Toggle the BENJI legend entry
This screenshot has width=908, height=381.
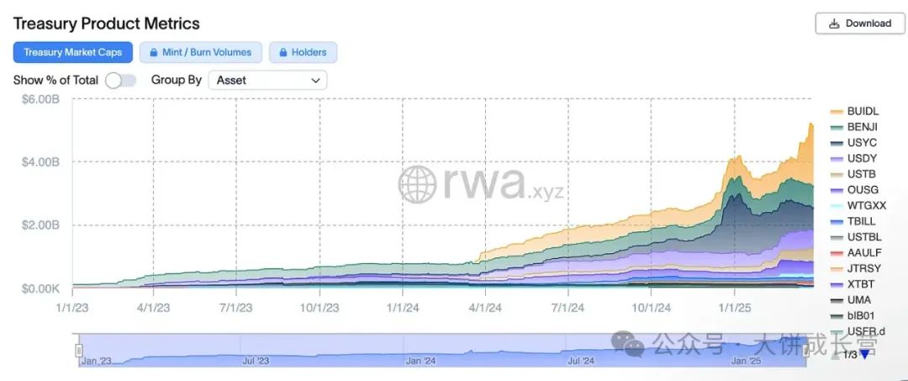click(x=854, y=127)
